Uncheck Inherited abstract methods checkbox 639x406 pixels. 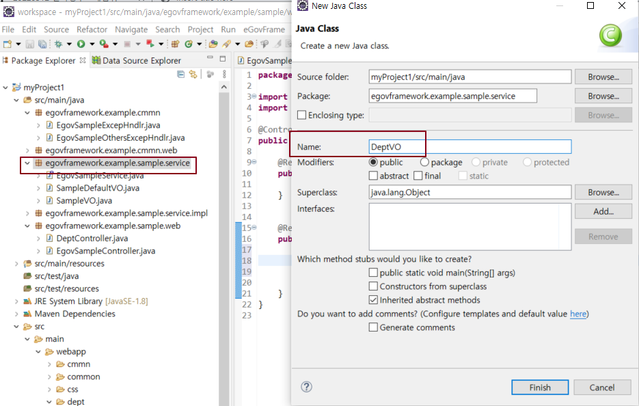[373, 299]
